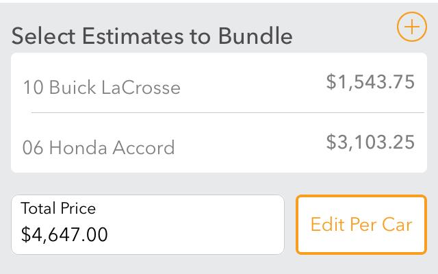Select the 10 Buick LaCrosse estimate
The width and height of the screenshot is (438, 274).
coord(219,83)
